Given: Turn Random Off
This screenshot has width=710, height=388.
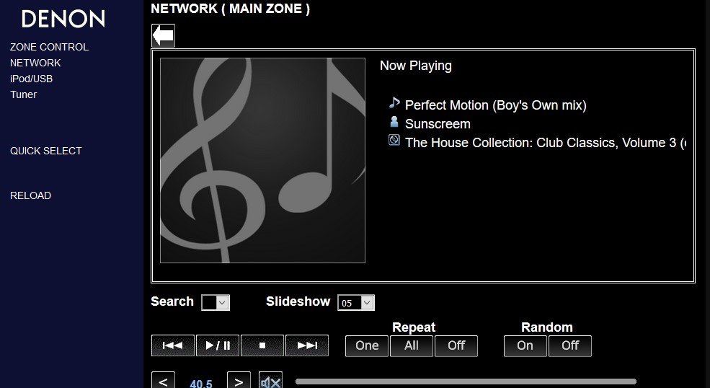Looking at the screenshot, I should tap(570, 346).
